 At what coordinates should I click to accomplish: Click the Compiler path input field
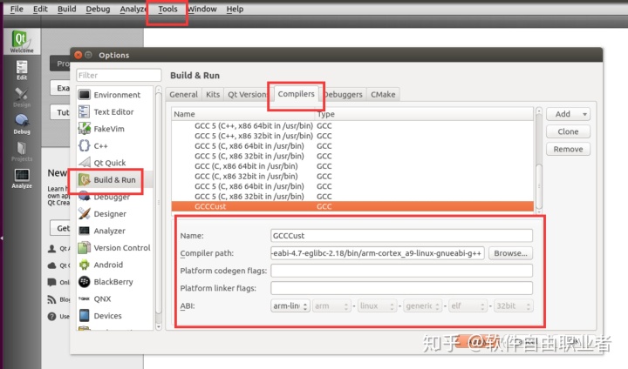pos(378,253)
